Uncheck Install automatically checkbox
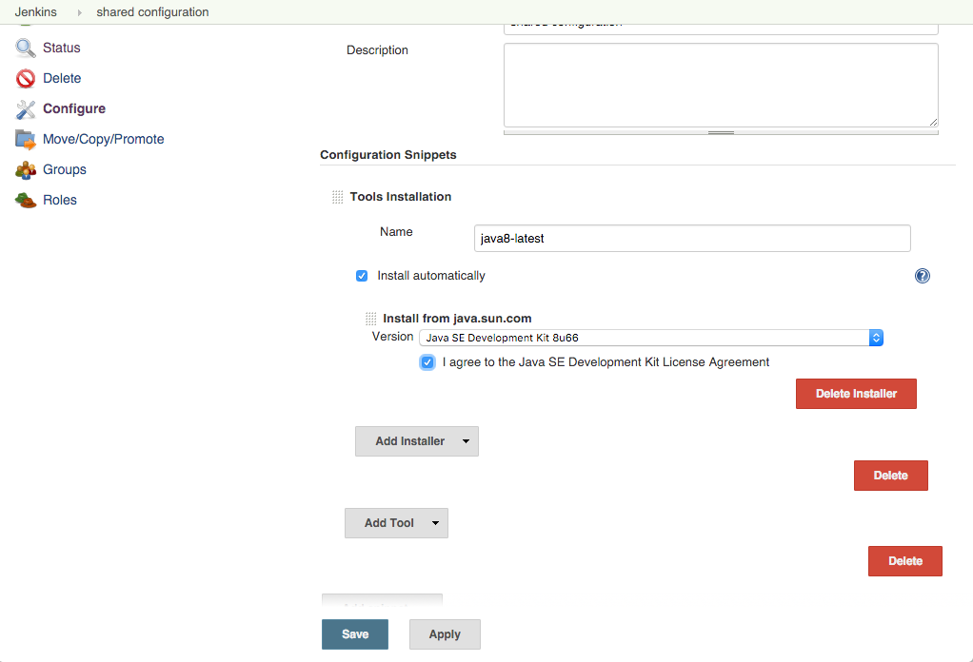 (362, 276)
